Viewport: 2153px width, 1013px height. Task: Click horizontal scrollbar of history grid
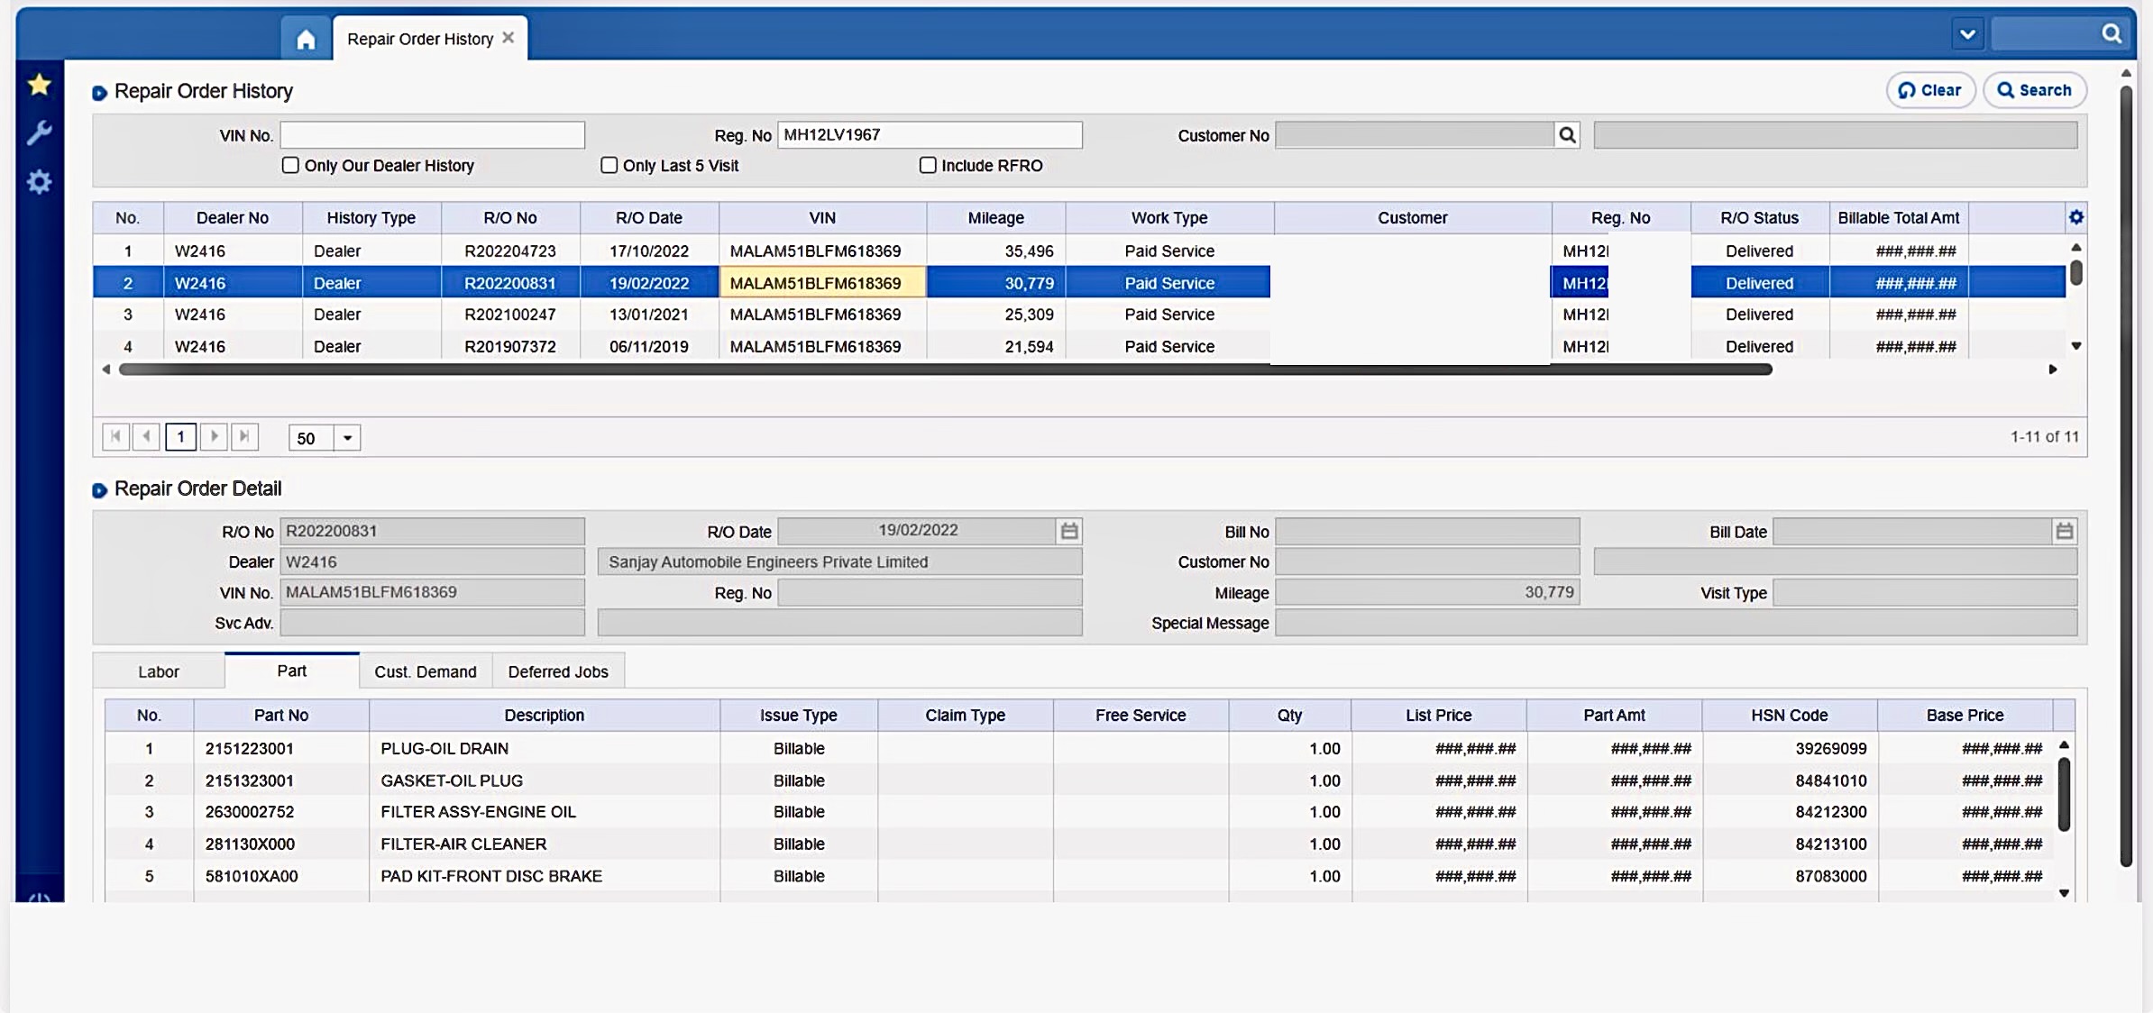(x=945, y=370)
